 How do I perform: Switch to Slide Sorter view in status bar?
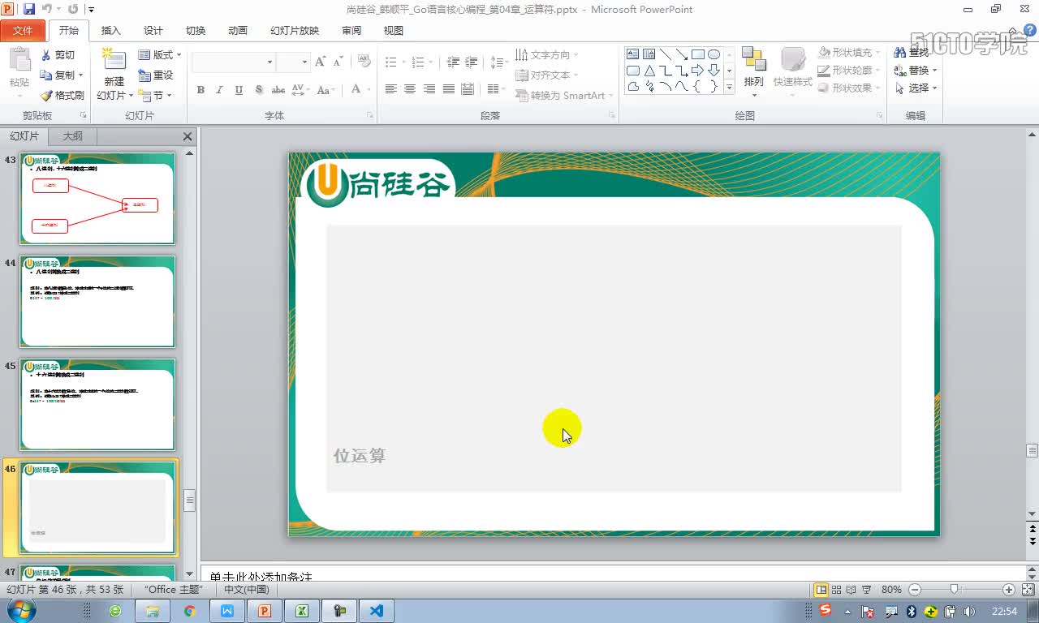[x=836, y=590]
